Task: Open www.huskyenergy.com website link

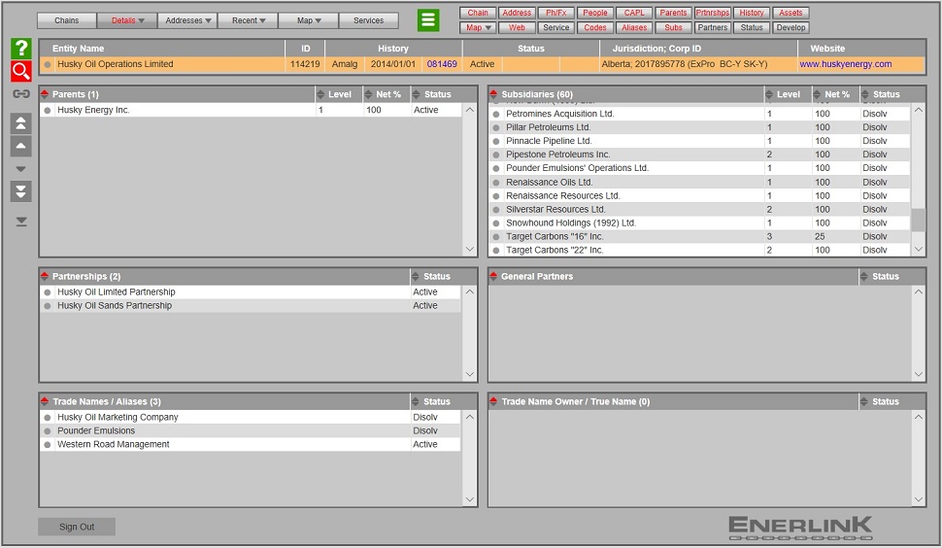Action: click(845, 64)
